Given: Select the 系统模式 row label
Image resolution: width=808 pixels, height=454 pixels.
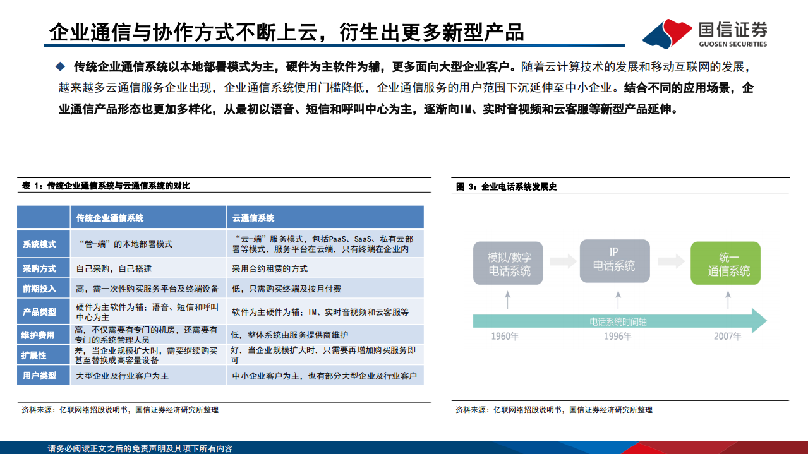Looking at the screenshot, I should click(x=39, y=244).
